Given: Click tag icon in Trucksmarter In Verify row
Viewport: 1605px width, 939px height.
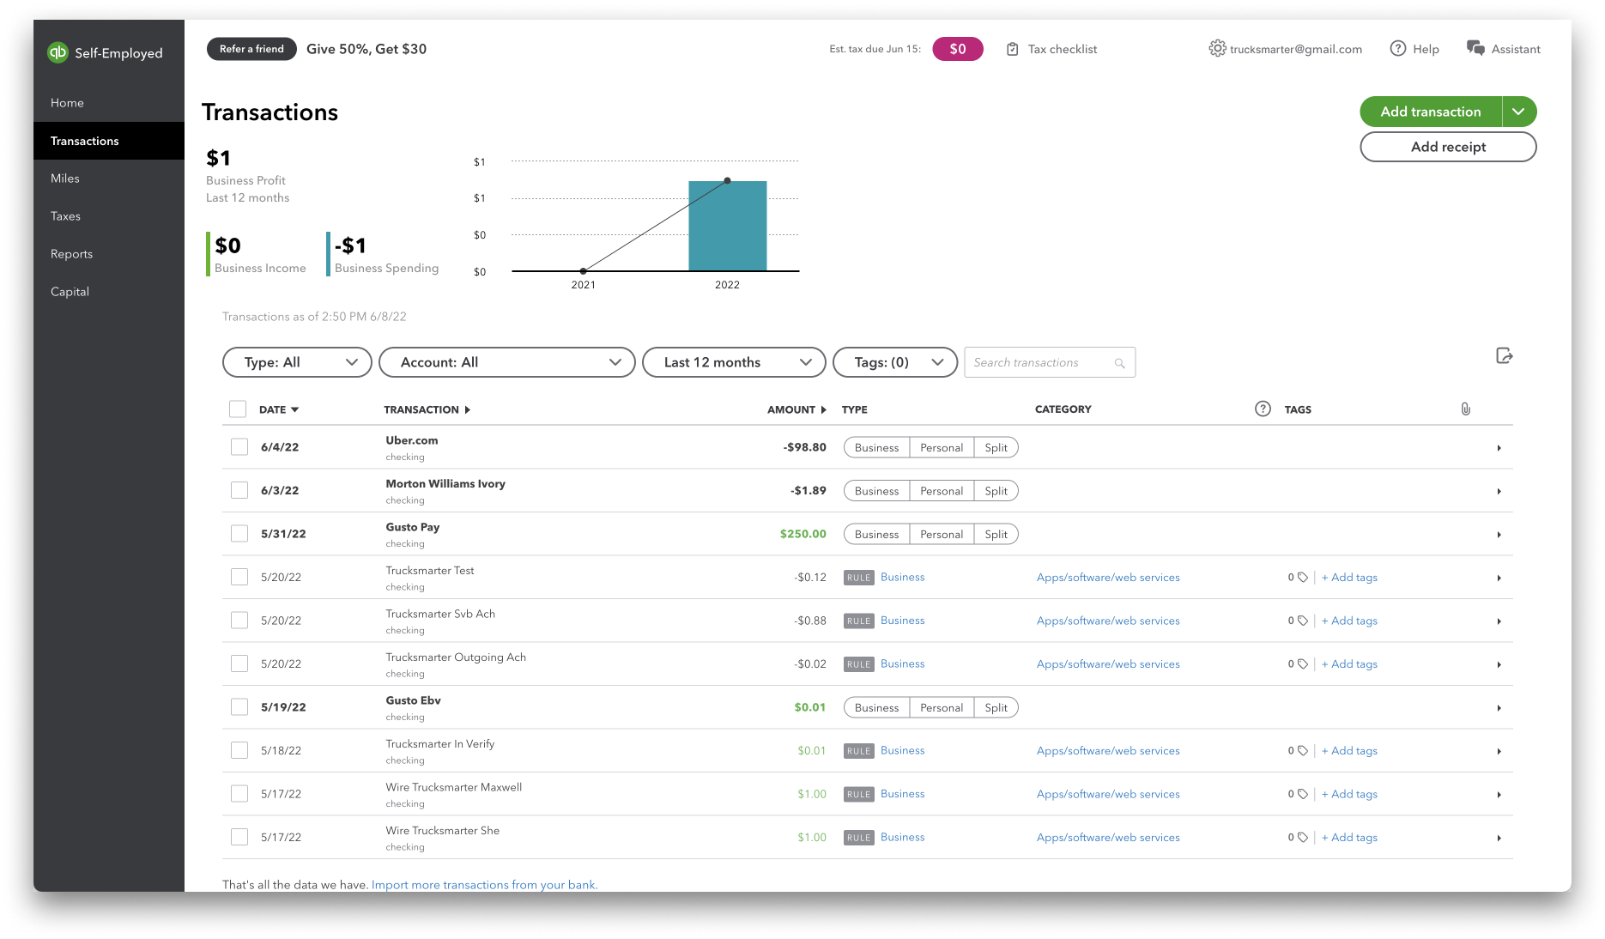Looking at the screenshot, I should tap(1303, 751).
